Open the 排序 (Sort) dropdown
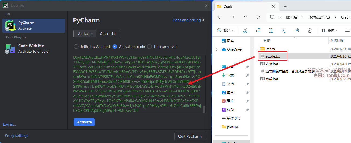 pos(329,30)
